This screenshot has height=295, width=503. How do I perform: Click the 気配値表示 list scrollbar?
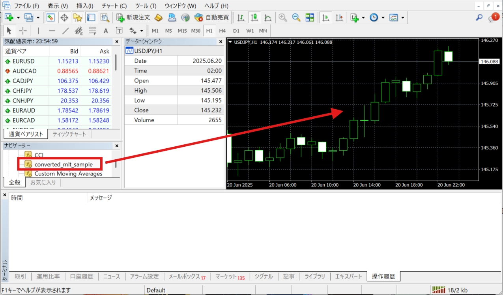tap(116, 62)
